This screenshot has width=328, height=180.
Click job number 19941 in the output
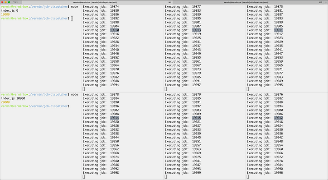point(279,50)
